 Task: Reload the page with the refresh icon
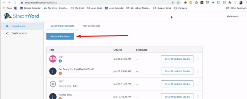click(x=15, y=2)
